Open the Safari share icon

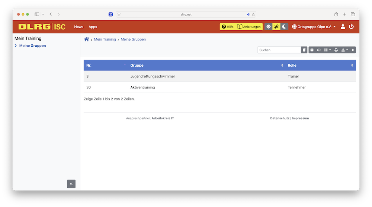coord(336,14)
